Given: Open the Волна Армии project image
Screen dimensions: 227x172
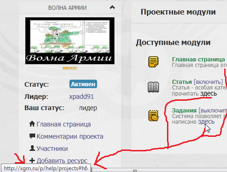Looking at the screenshot, I should pos(70,41).
